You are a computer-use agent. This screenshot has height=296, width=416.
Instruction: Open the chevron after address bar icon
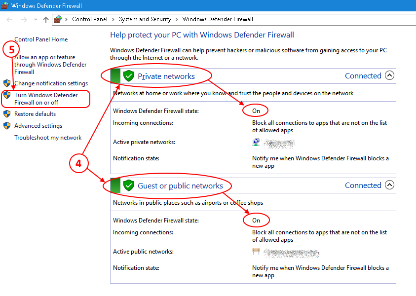click(x=66, y=19)
